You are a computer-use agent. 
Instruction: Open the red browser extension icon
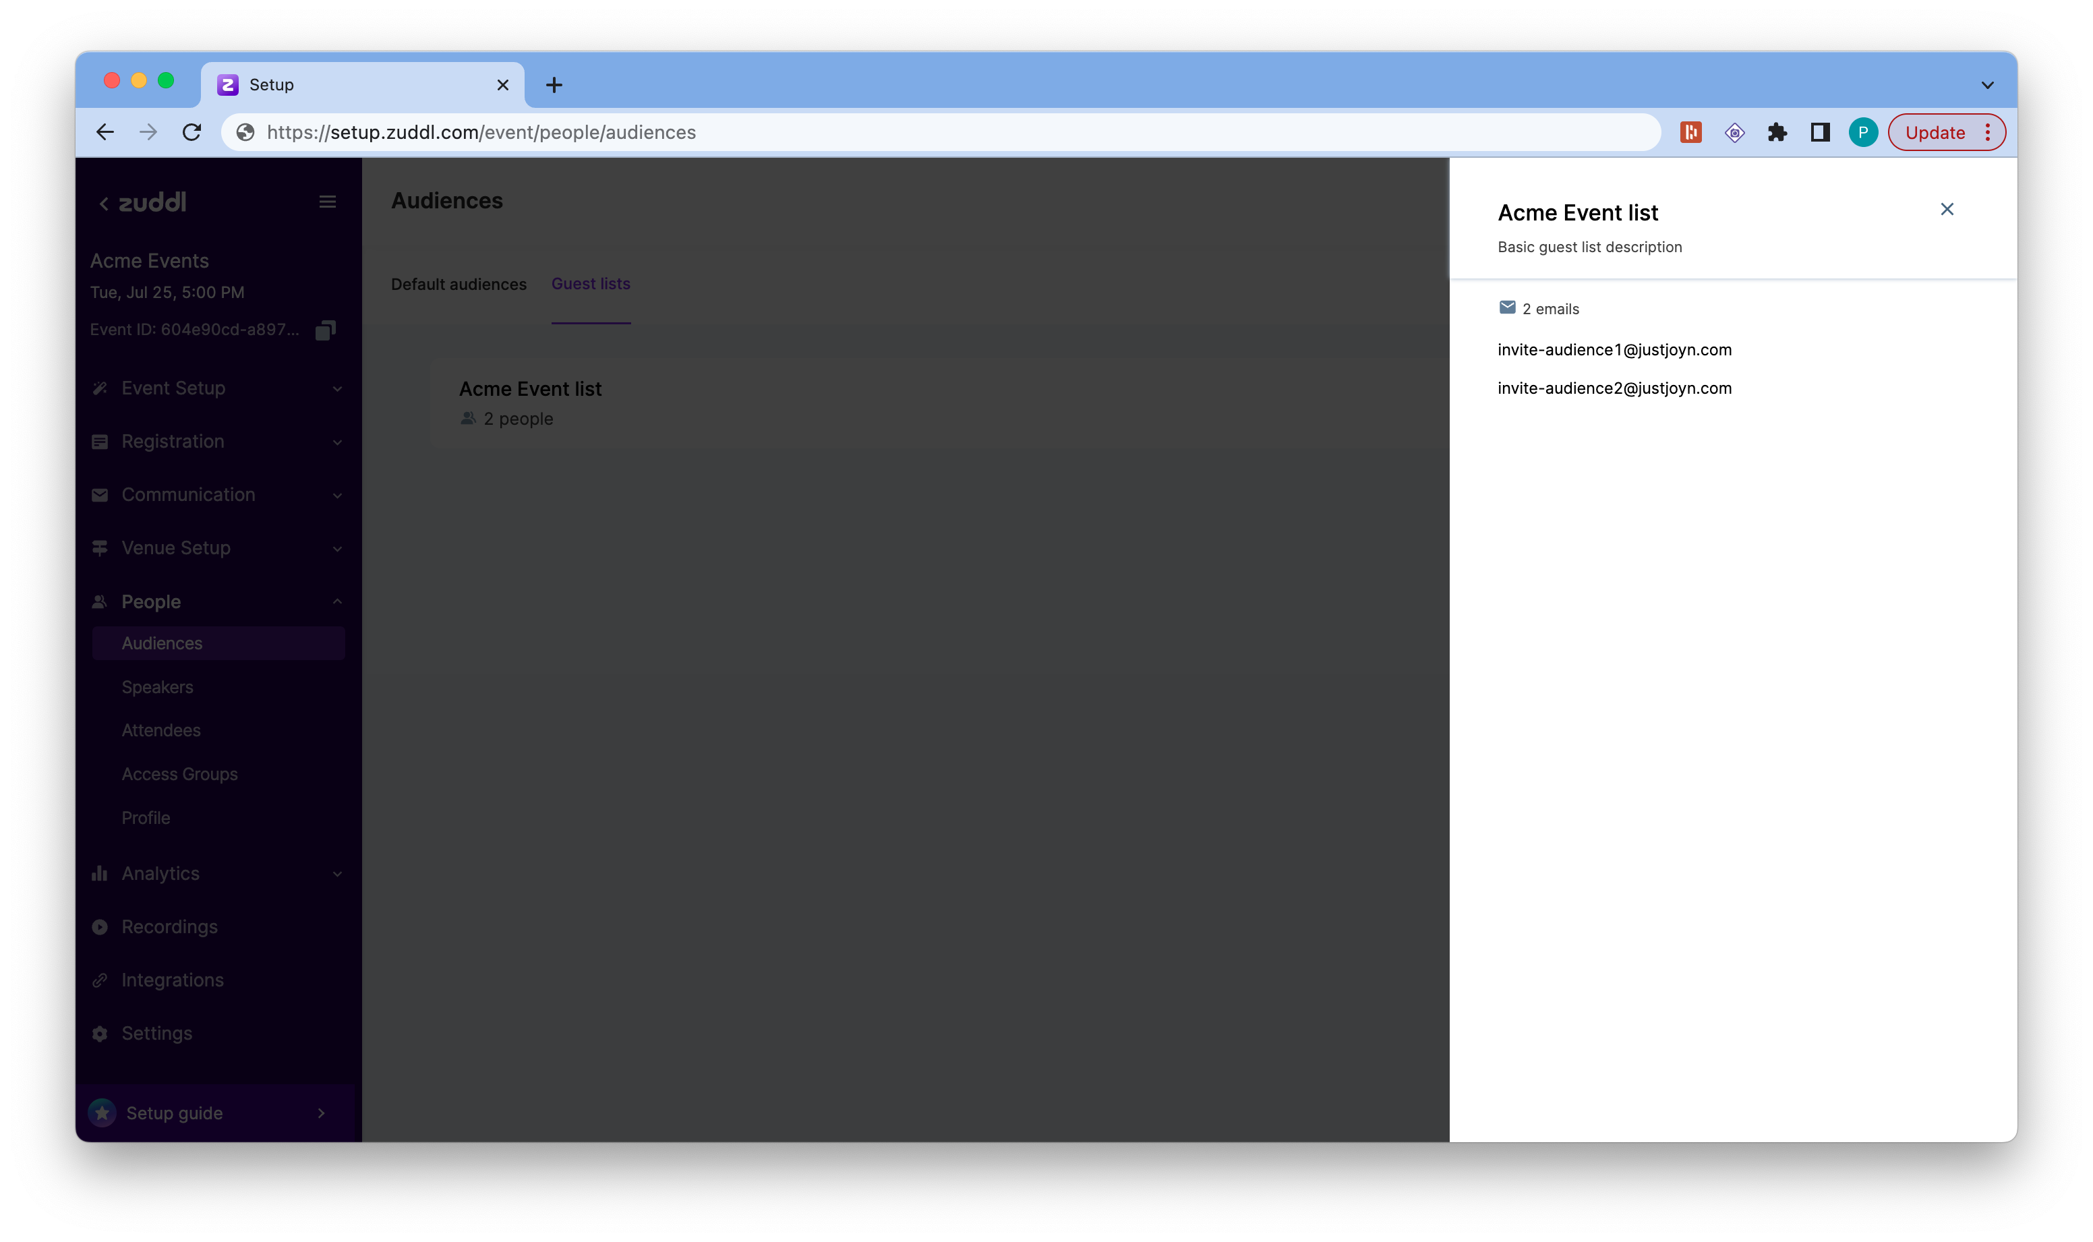coord(1690,132)
